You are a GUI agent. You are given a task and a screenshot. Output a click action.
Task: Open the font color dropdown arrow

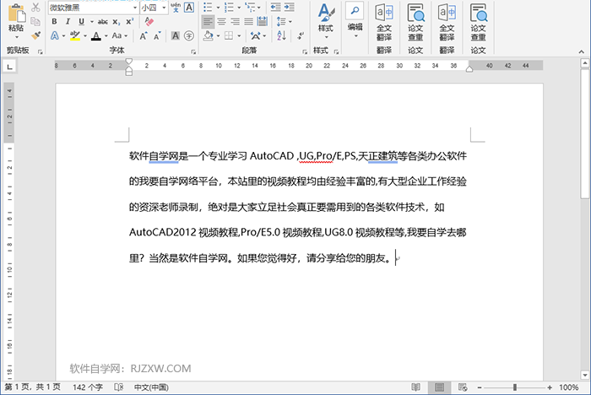click(106, 35)
